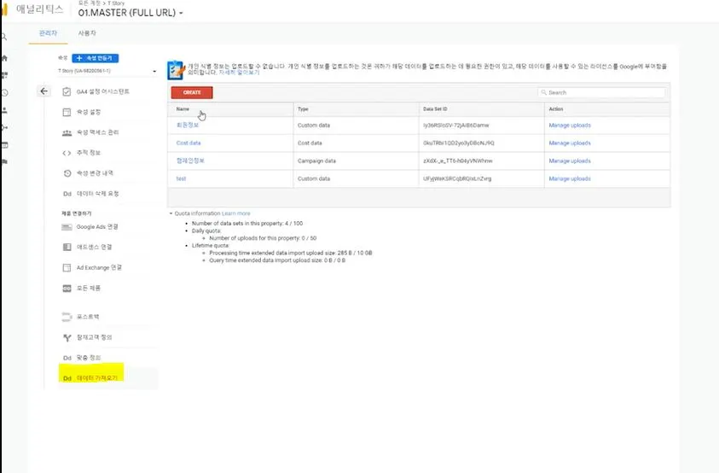Click the blue 속성 만들기 button

click(96, 58)
